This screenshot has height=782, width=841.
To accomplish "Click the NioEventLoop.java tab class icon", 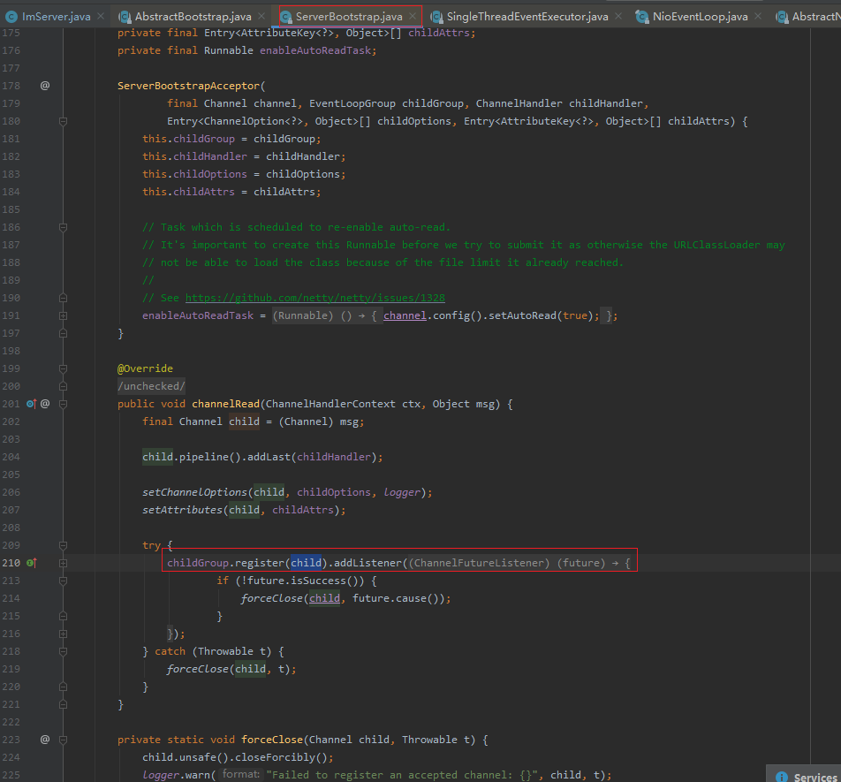I will coord(642,17).
